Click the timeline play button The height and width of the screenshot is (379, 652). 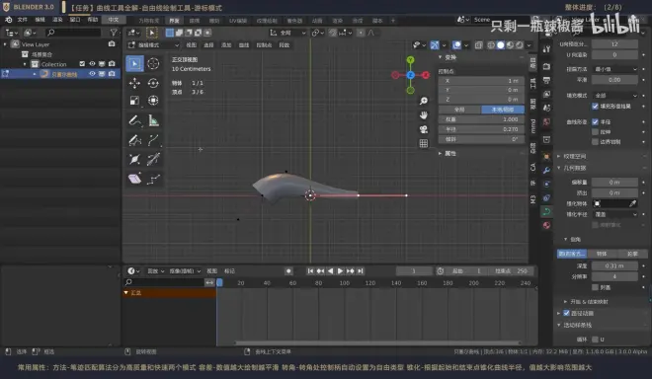[x=340, y=271]
